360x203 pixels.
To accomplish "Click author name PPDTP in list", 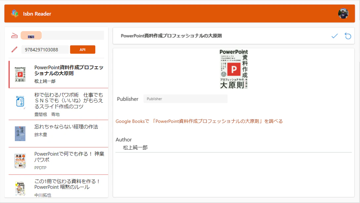I will coord(40,168).
